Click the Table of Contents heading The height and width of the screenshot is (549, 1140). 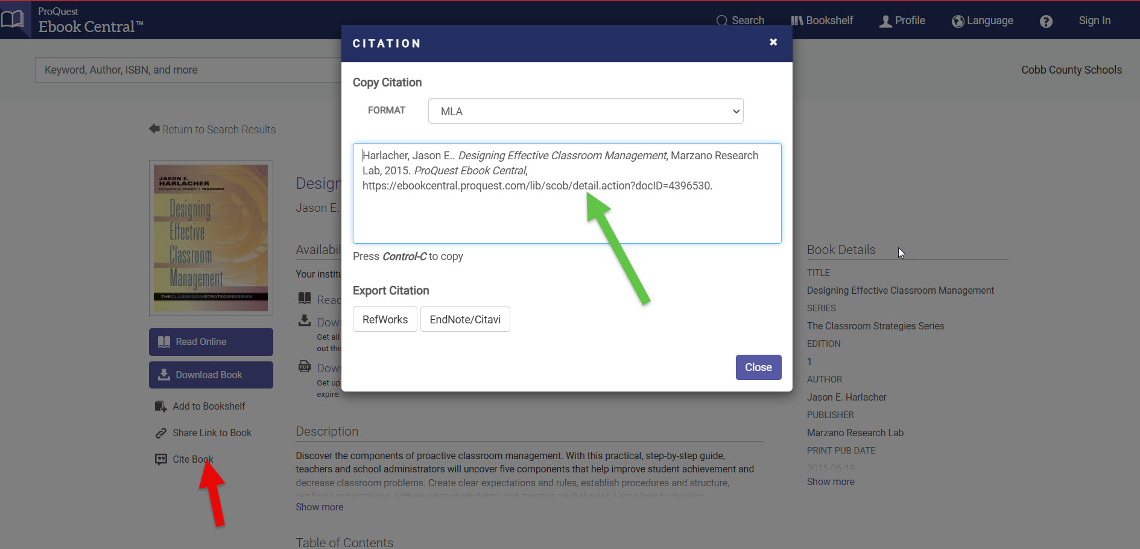(x=344, y=542)
